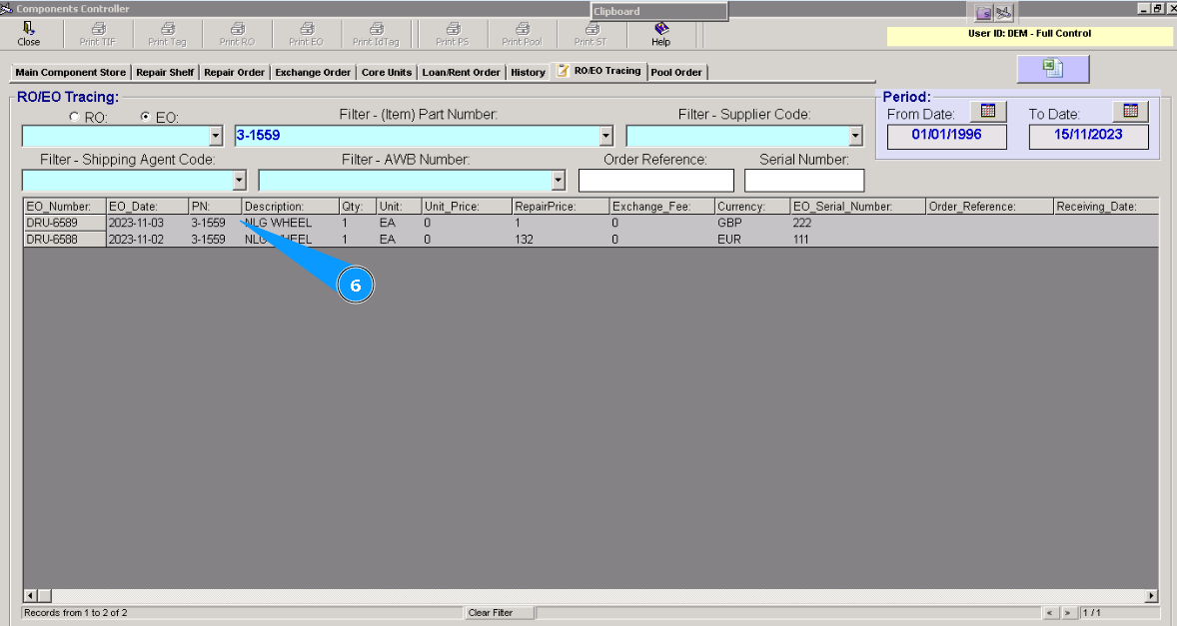
Task: Click the Receiving_Date column header
Action: tap(1106, 206)
